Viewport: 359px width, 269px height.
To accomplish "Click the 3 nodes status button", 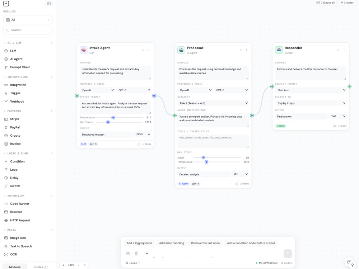I will (x=347, y=3).
